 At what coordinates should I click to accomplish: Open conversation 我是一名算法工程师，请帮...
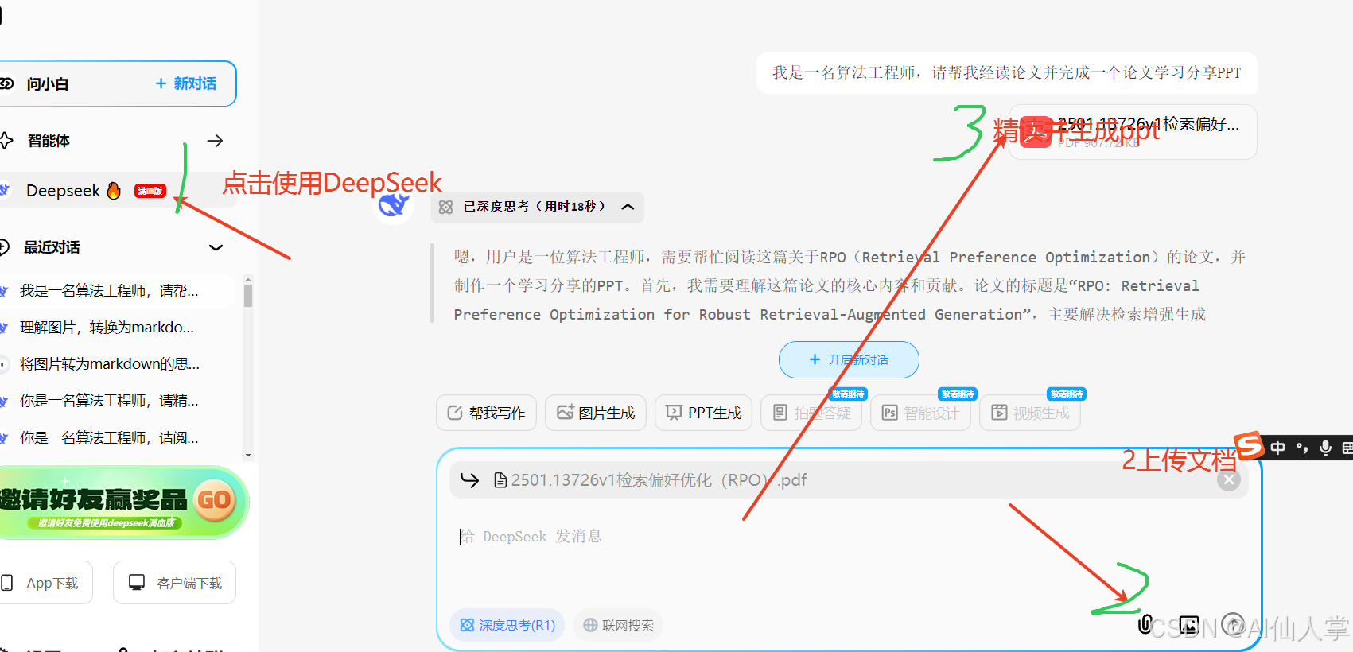109,291
